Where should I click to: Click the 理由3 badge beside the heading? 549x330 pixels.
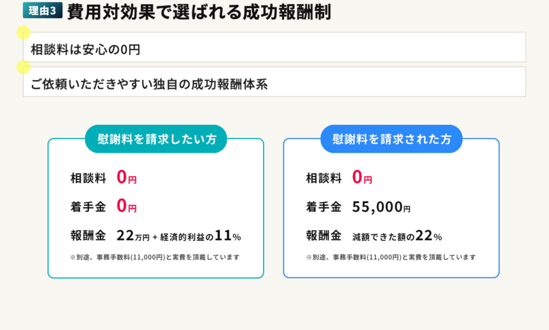click(43, 11)
